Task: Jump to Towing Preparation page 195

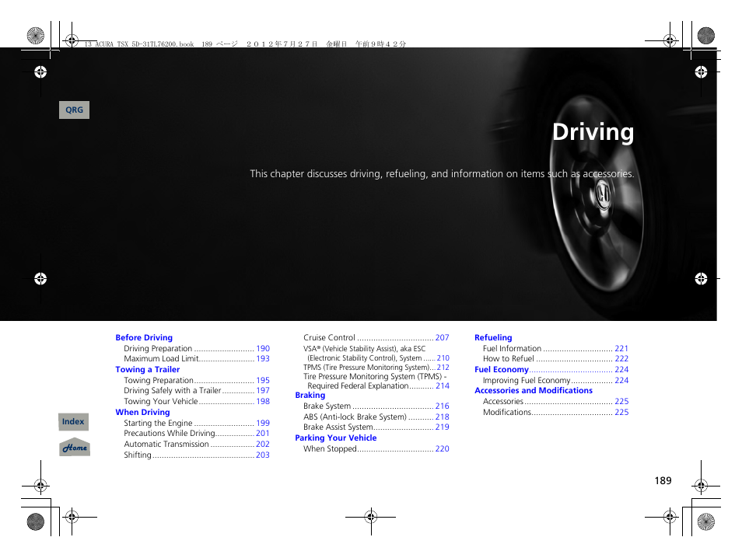Action: click(194, 380)
